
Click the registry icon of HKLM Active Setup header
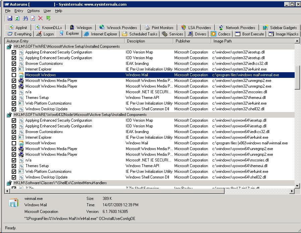(9, 46)
